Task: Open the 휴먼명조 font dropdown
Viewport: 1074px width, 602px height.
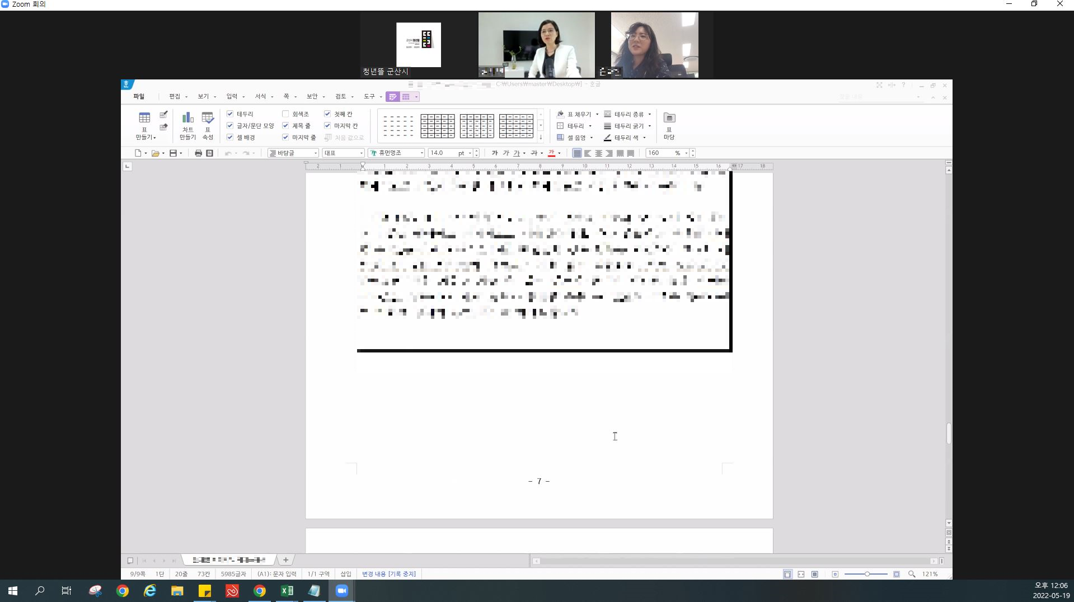Action: 421,153
